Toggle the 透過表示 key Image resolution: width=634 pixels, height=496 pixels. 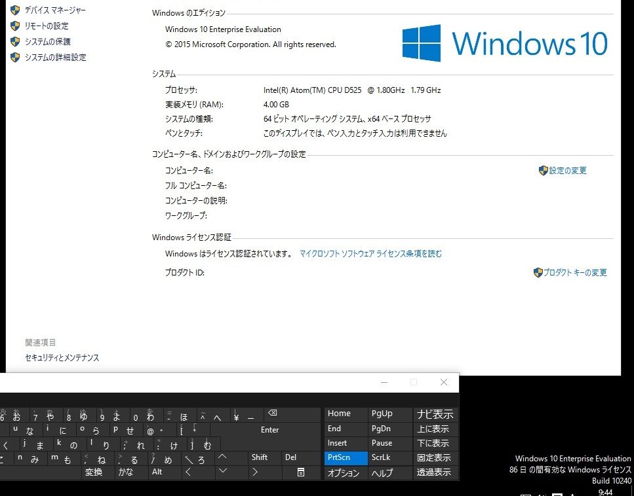pos(434,472)
